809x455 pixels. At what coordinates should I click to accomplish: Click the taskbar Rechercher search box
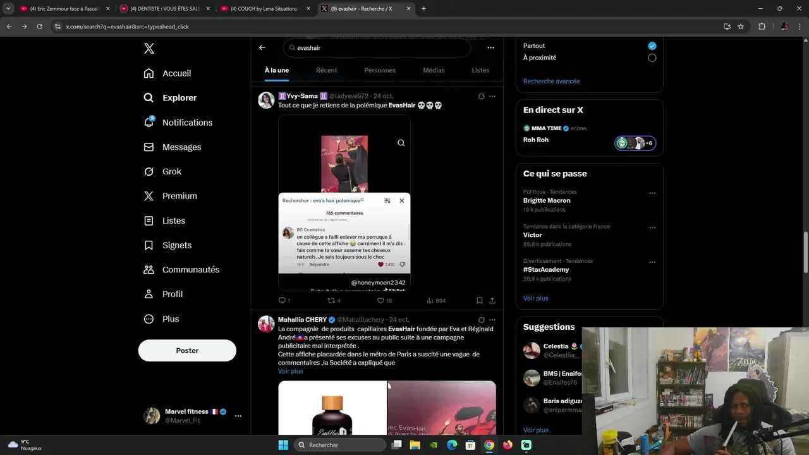(x=341, y=445)
